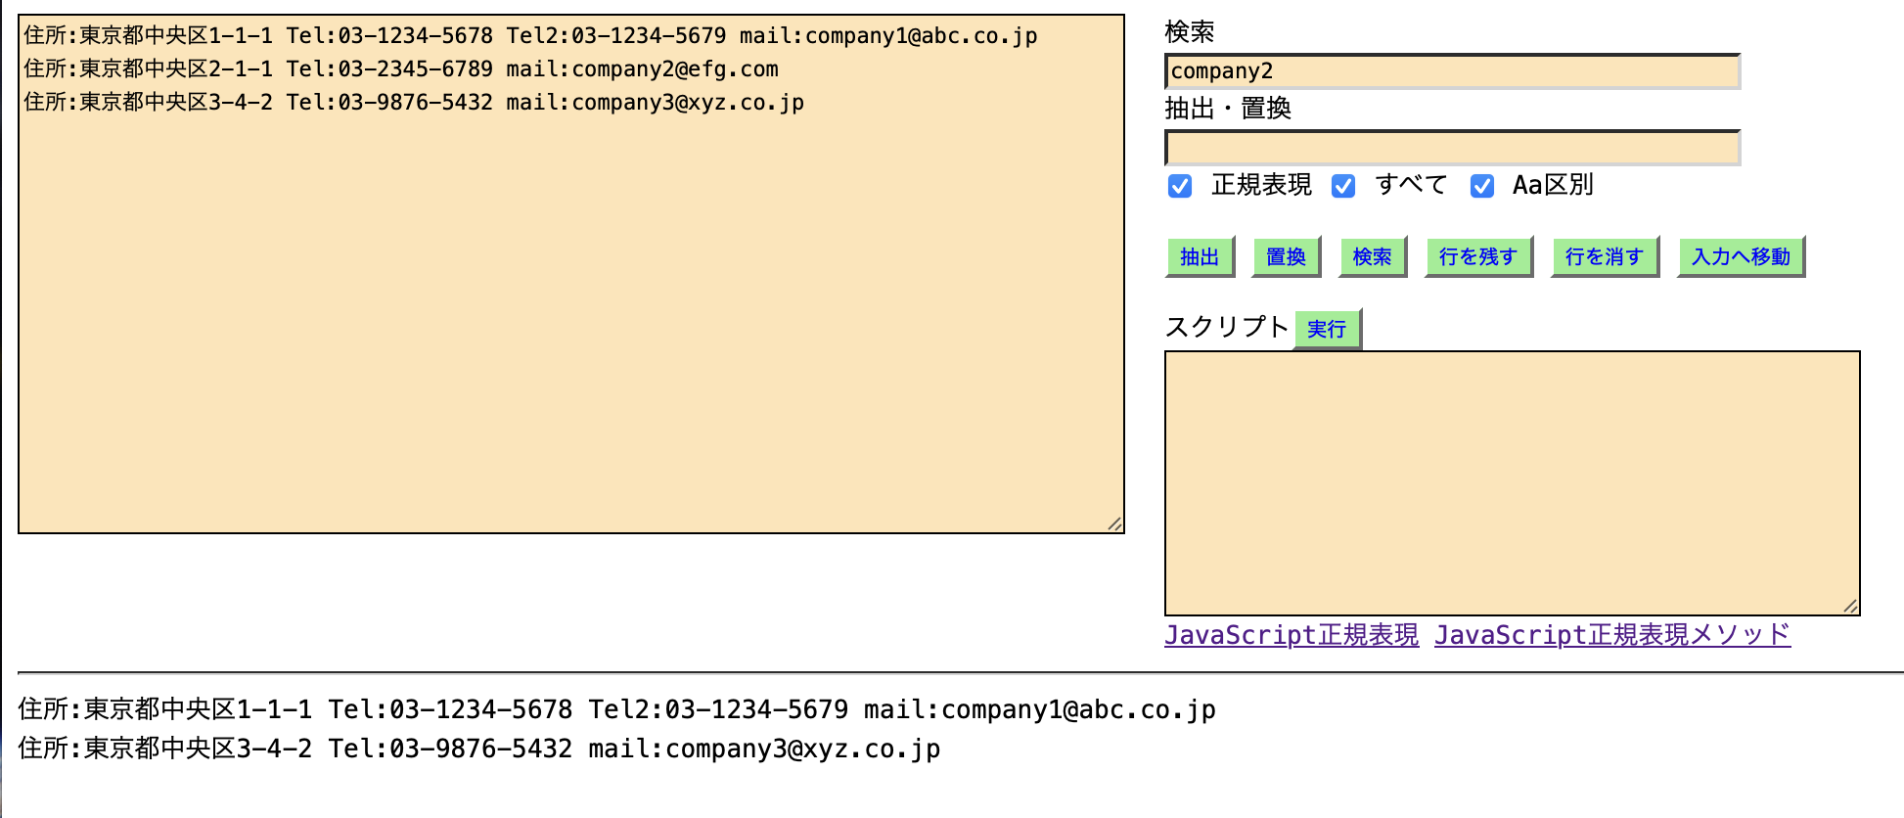Grab the script area resize handle
1904x818 pixels.
tap(1849, 606)
